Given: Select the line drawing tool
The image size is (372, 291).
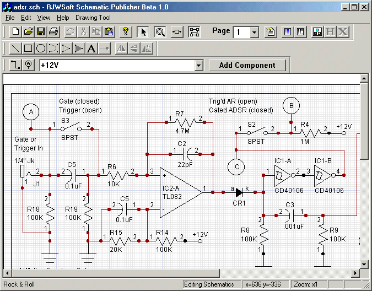Looking at the screenshot, I should coord(16,48).
